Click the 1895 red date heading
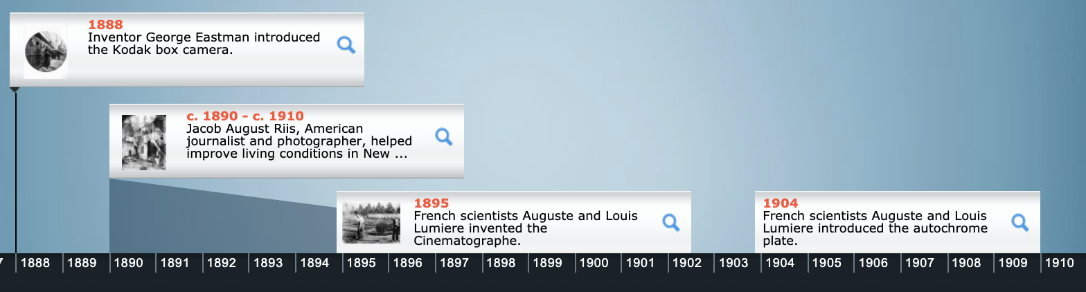Image resolution: width=1086 pixels, height=292 pixels. [x=431, y=203]
